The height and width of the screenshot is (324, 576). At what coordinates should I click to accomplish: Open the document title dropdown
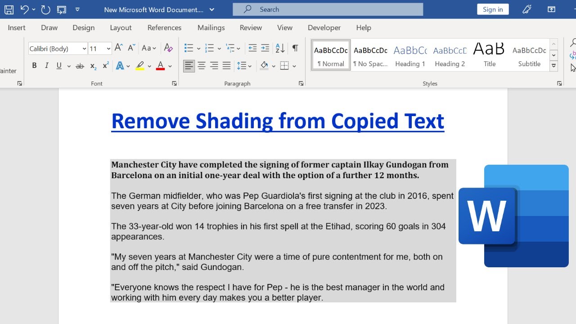tap(212, 9)
